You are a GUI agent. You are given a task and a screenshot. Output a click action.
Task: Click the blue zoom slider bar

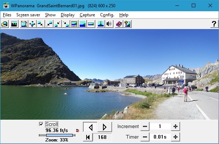(60, 135)
